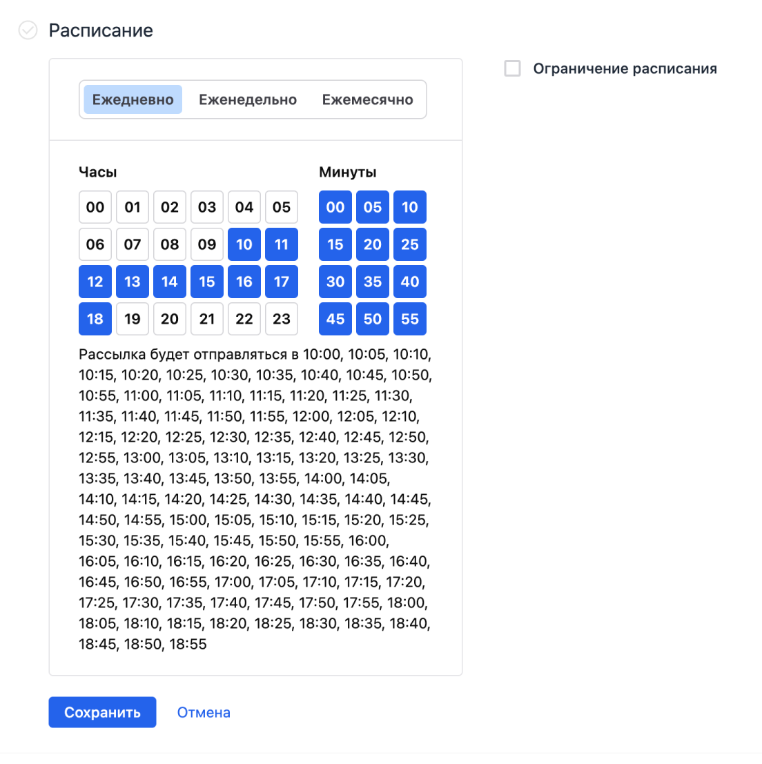This screenshot has width=762, height=764.
Task: Deselect minute 55 in the Минуты grid
Action: [410, 318]
